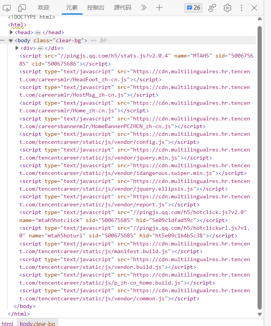Open the 欢迎 (Welcome) tab
Screen dimensions: 271x326
pos(43,8)
